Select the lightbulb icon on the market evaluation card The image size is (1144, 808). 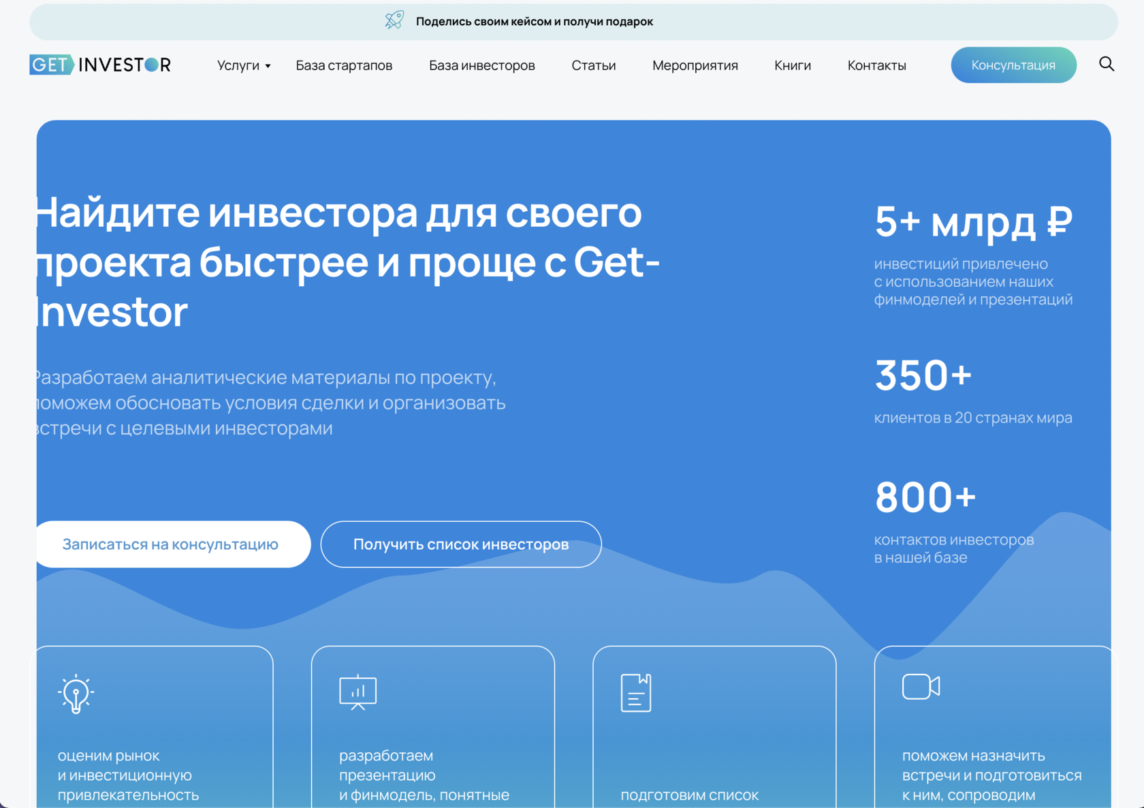pyautogui.click(x=75, y=693)
